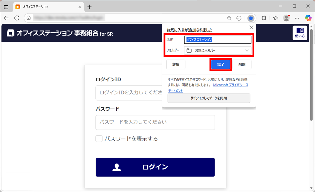Image resolution: width=315 pixels, height=192 pixels.
Task: Click the page vertical scrollbar thumb
Action: click(311, 75)
